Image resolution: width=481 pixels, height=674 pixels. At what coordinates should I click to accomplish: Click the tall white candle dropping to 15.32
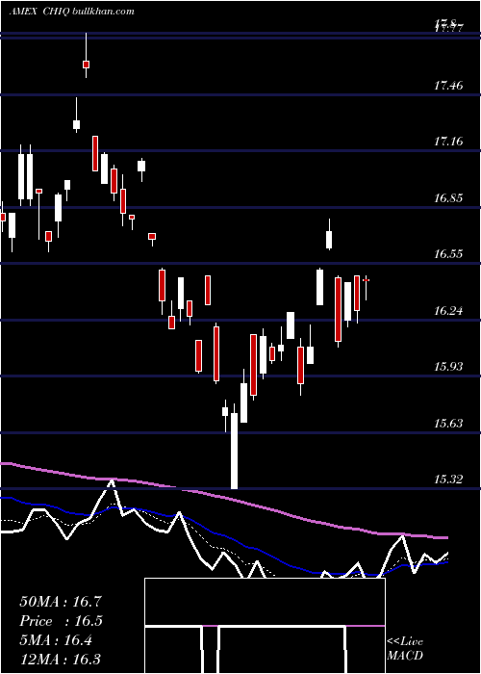234,451
